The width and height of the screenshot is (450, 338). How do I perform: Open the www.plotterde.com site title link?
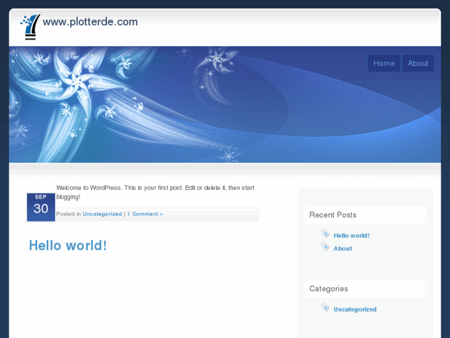click(x=90, y=22)
